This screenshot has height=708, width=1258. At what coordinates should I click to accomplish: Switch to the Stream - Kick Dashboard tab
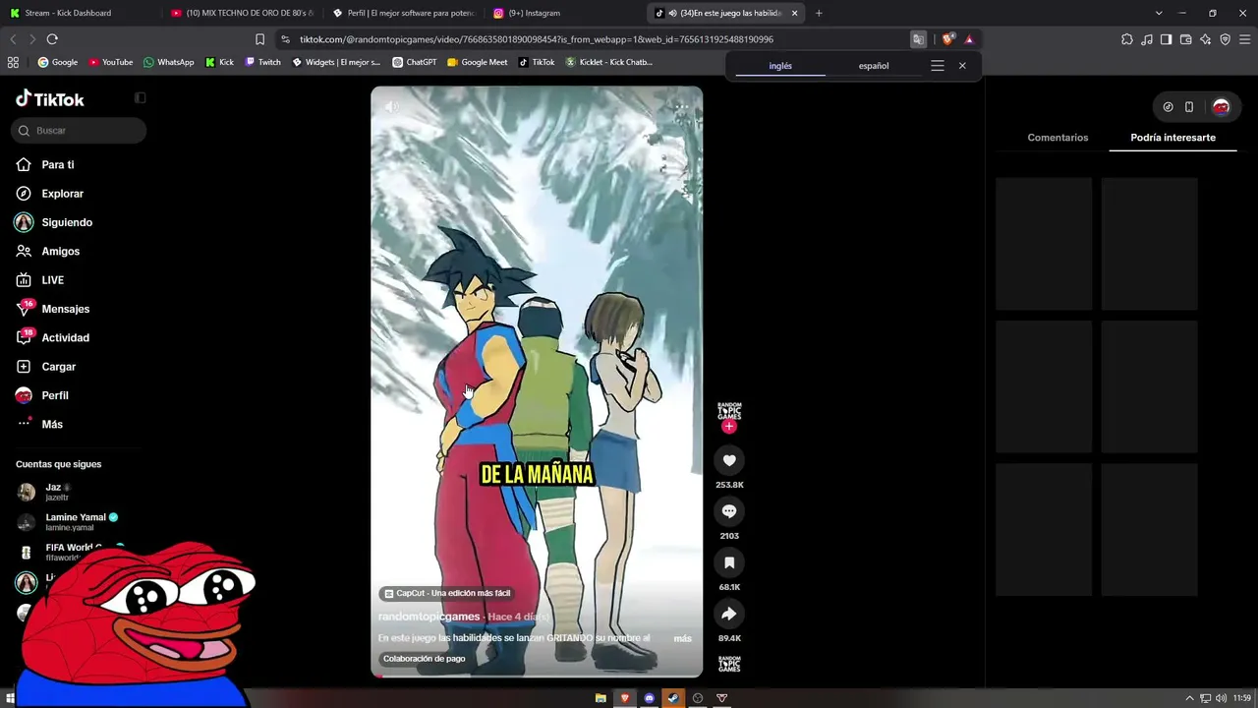pyautogui.click(x=79, y=13)
